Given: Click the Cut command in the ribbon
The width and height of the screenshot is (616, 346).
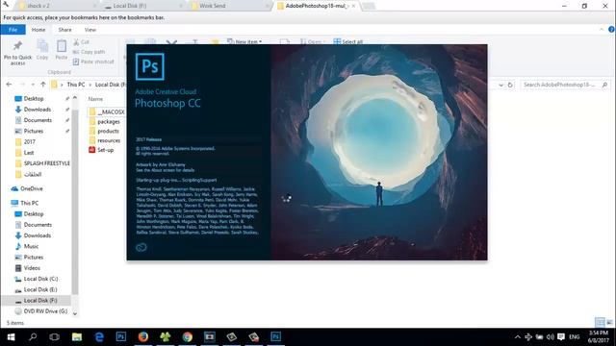Looking at the screenshot, I should point(81,42).
